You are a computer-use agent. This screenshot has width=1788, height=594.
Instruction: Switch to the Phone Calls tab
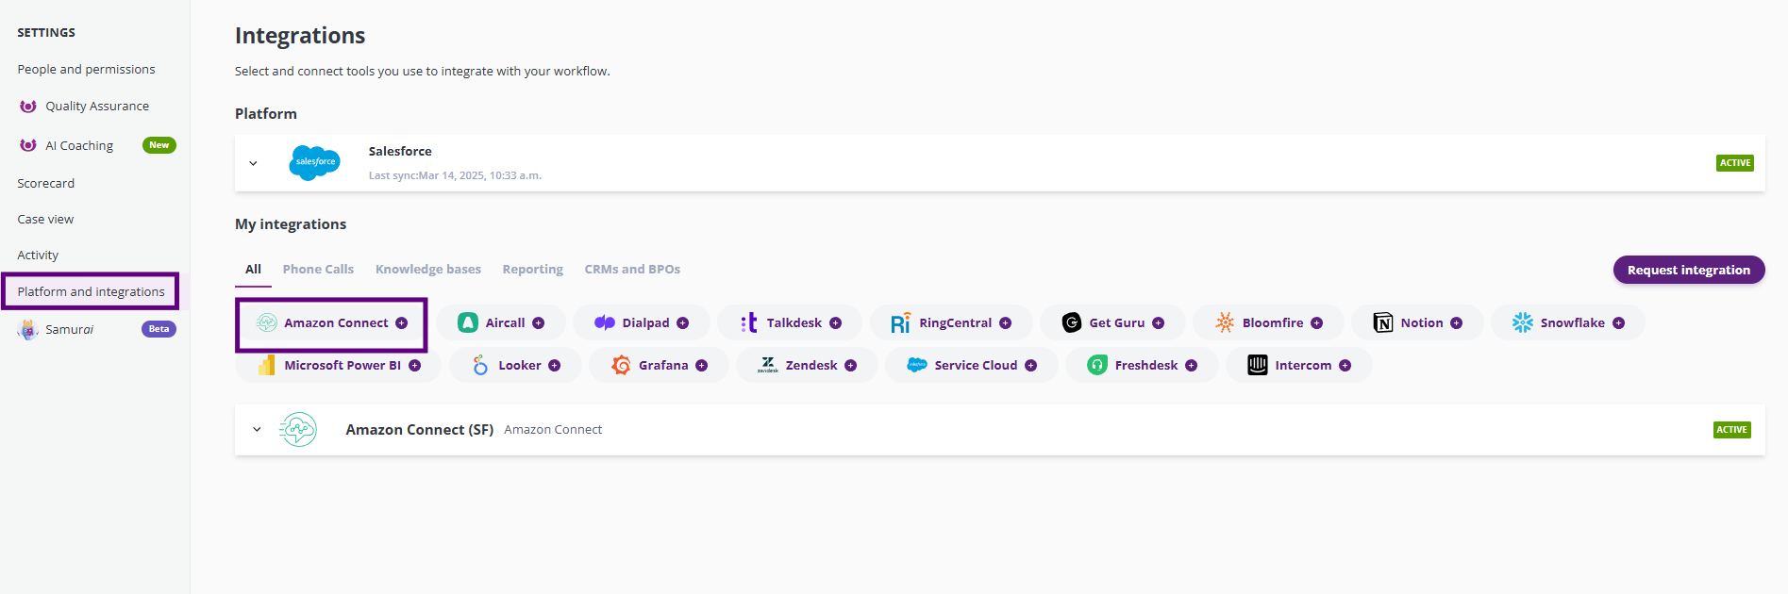(318, 270)
